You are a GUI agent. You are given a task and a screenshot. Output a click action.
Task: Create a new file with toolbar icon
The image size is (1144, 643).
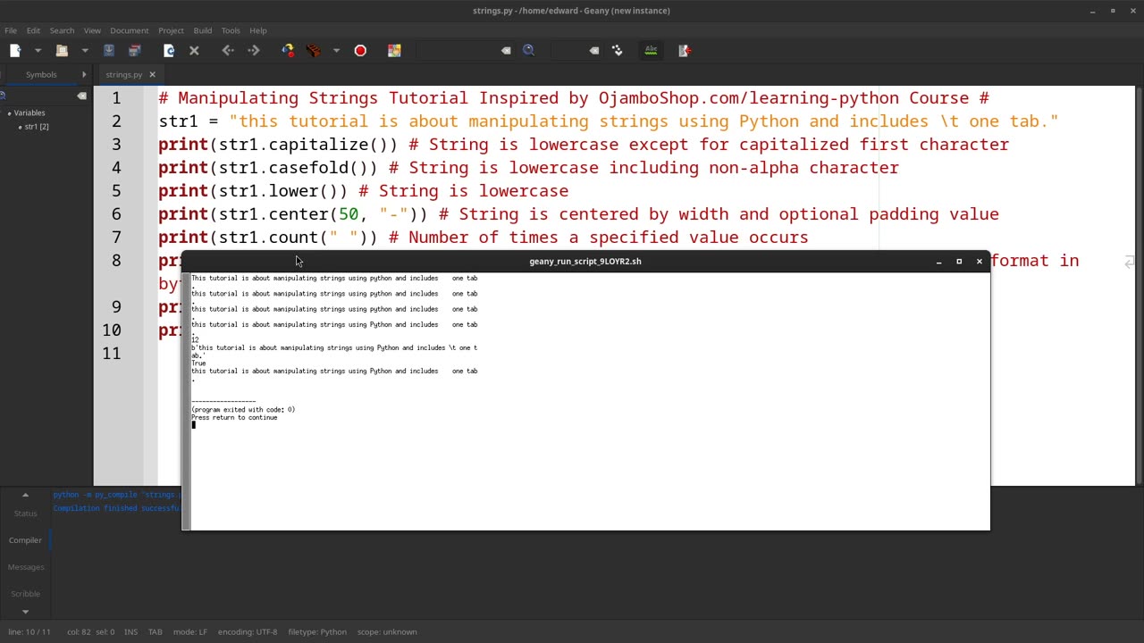point(15,51)
